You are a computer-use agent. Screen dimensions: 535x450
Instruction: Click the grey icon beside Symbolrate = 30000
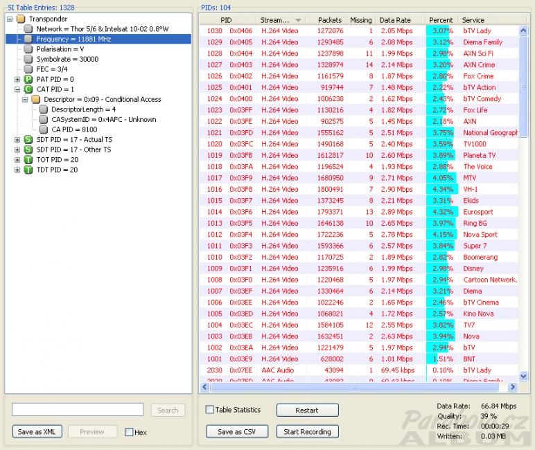click(x=28, y=59)
